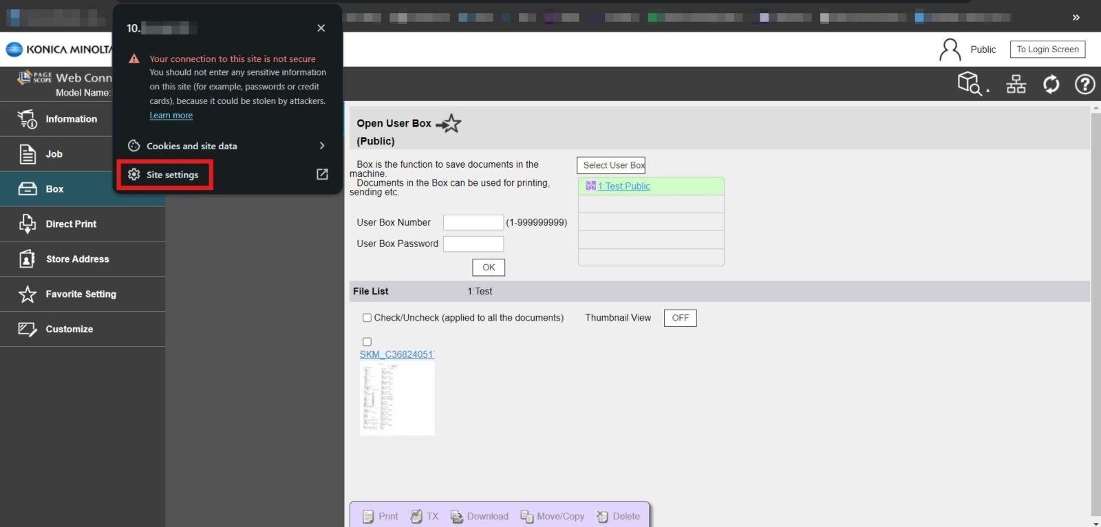Click the Public user account icon

click(x=950, y=50)
